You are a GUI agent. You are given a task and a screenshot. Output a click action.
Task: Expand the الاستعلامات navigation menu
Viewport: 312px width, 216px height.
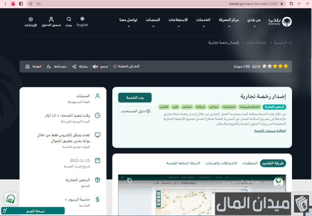pyautogui.click(x=178, y=21)
